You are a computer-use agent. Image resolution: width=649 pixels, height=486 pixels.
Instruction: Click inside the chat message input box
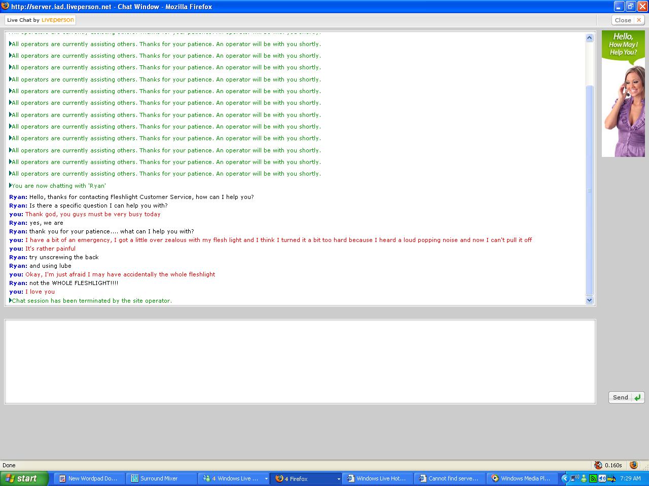pos(300,361)
